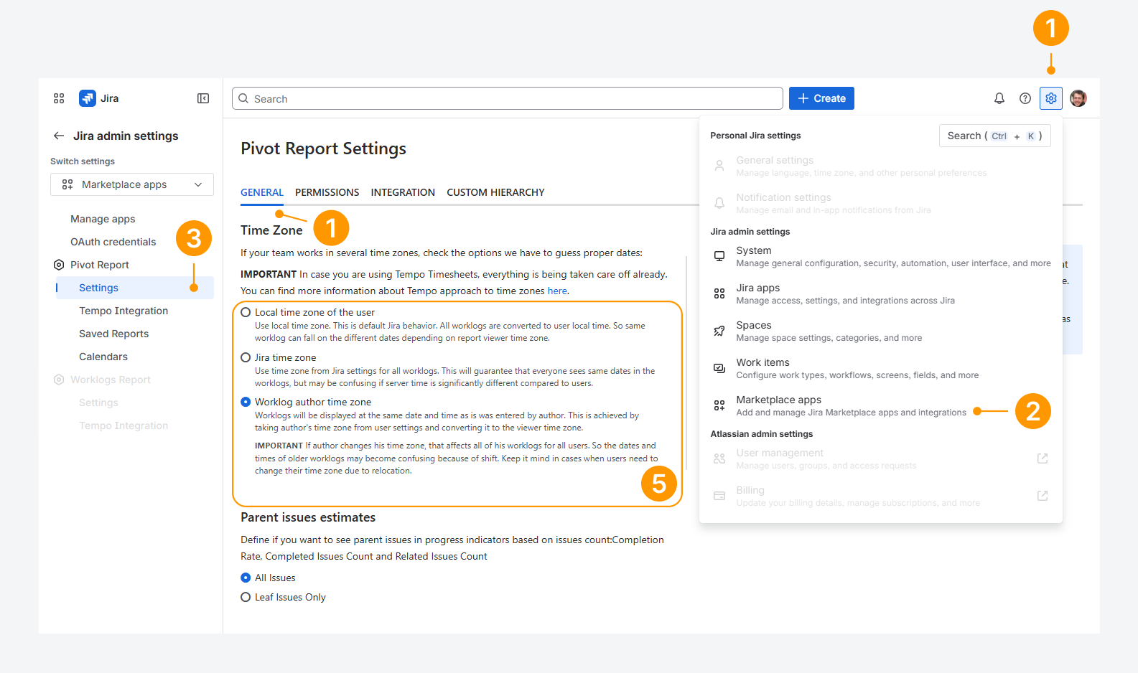Click the Billing card icon
1138x673 pixels.
point(719,496)
